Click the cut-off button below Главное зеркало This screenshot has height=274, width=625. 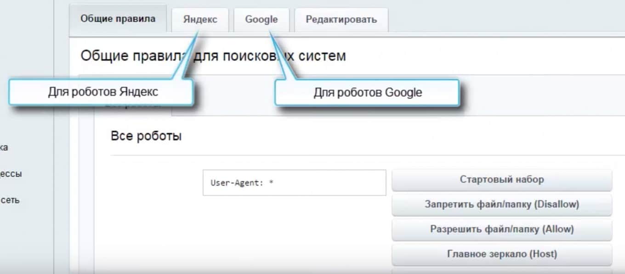pos(501,271)
